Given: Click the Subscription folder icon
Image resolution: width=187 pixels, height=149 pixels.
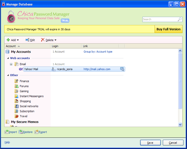Looking at the screenshot, I should pyautogui.click(x=16, y=111).
